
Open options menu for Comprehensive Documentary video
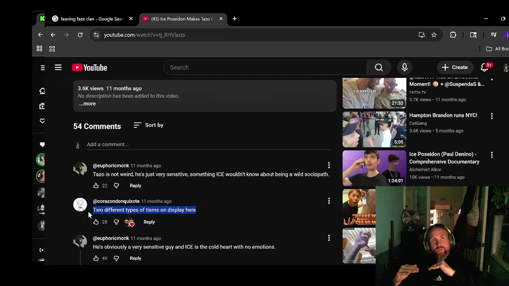pos(492,155)
